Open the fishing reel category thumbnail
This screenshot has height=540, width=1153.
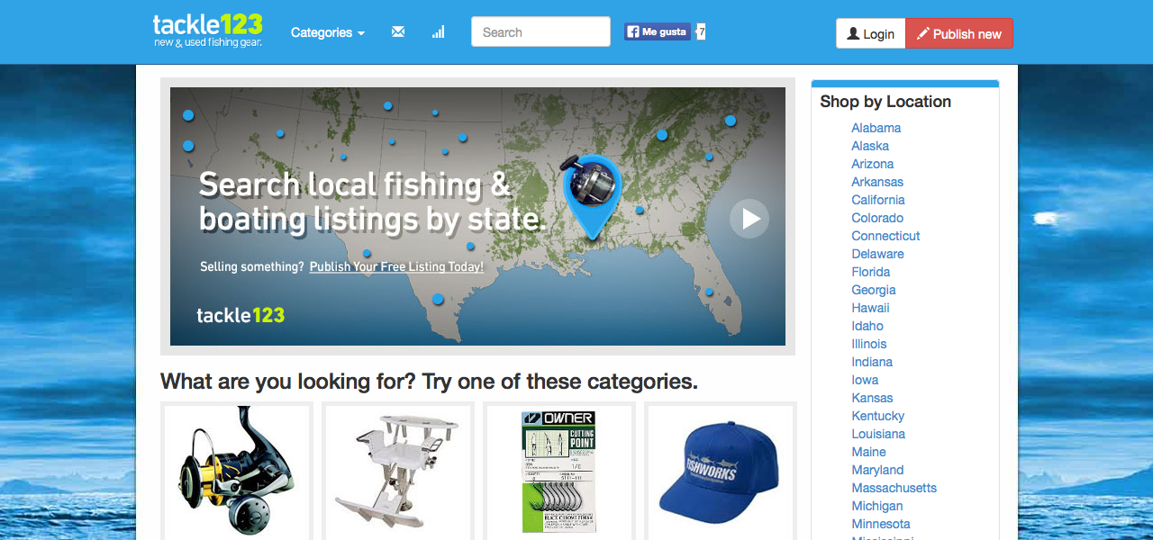(237, 471)
